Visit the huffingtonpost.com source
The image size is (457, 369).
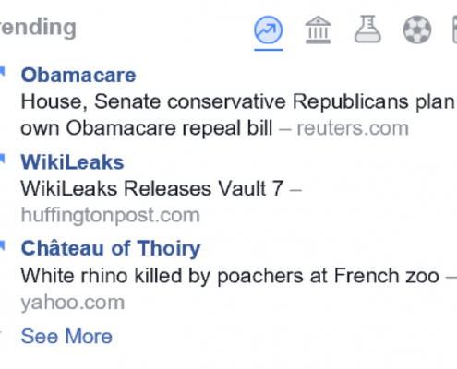click(111, 215)
